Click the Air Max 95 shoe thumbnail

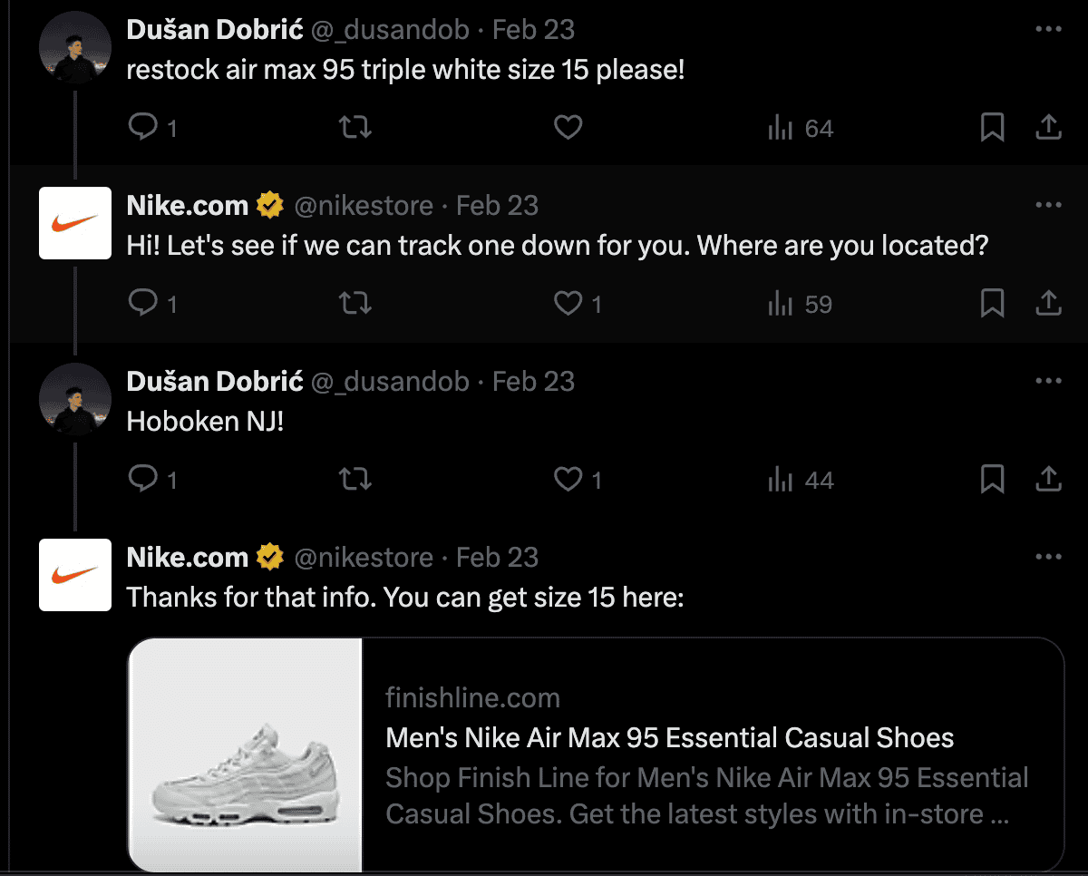tap(245, 754)
